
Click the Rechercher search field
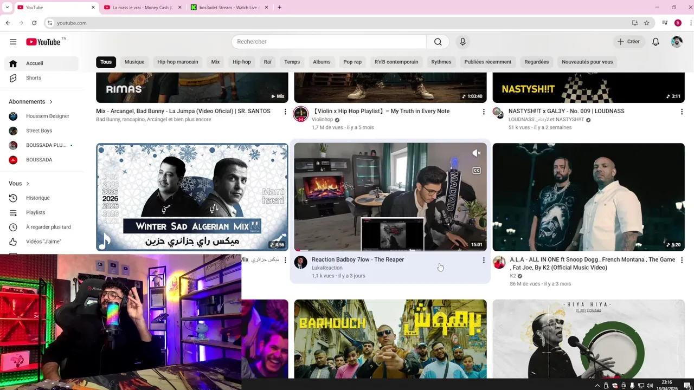click(329, 42)
